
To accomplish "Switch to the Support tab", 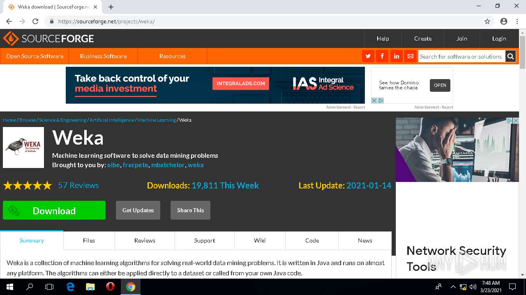I will pyautogui.click(x=204, y=241).
